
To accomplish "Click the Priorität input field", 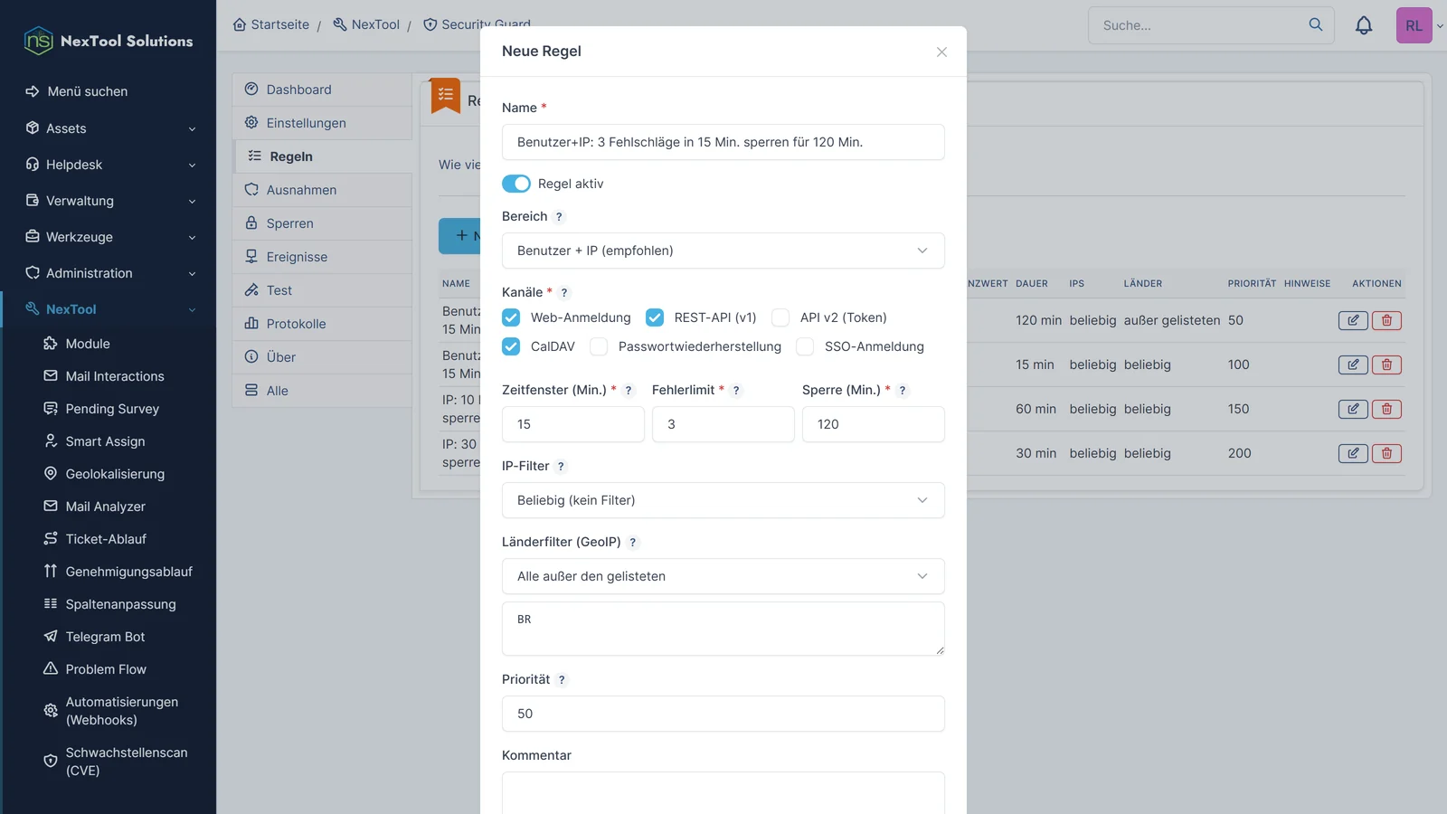I will pyautogui.click(x=723, y=714).
